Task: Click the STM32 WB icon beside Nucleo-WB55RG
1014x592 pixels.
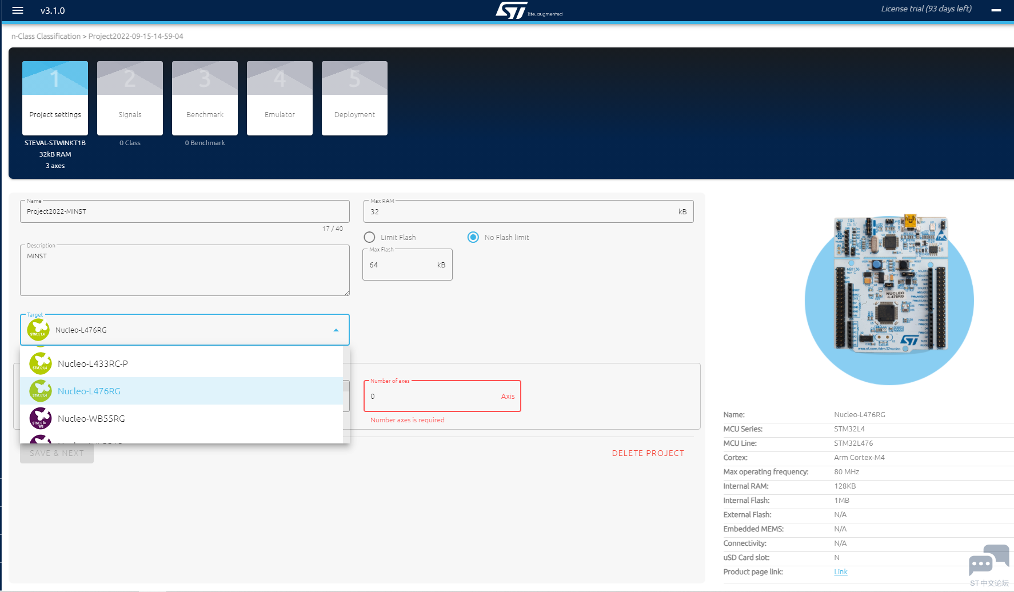Action: [x=41, y=418]
